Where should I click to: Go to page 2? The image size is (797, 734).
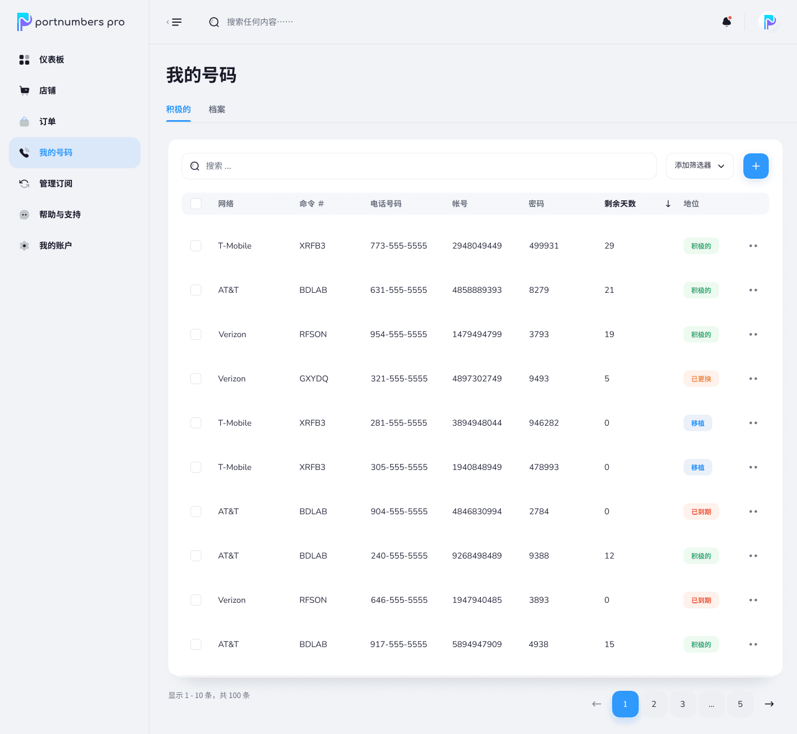pos(654,704)
